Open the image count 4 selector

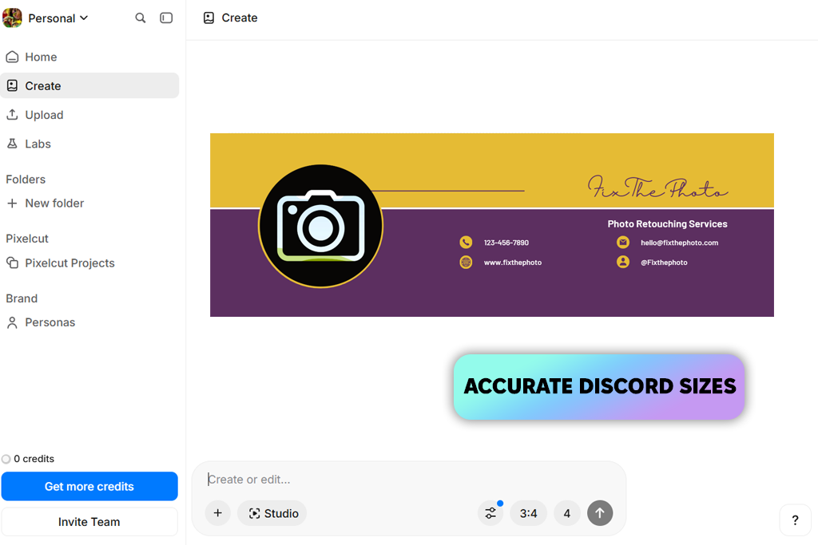(x=567, y=513)
